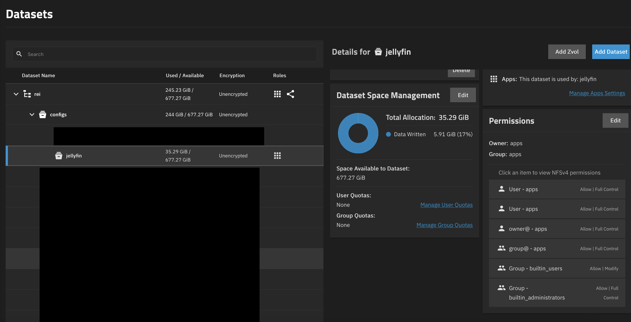Viewport: 631px width, 322px height.
Task: Click configs' 244 GiB / 677.27 GiB cell
Action: tap(189, 114)
